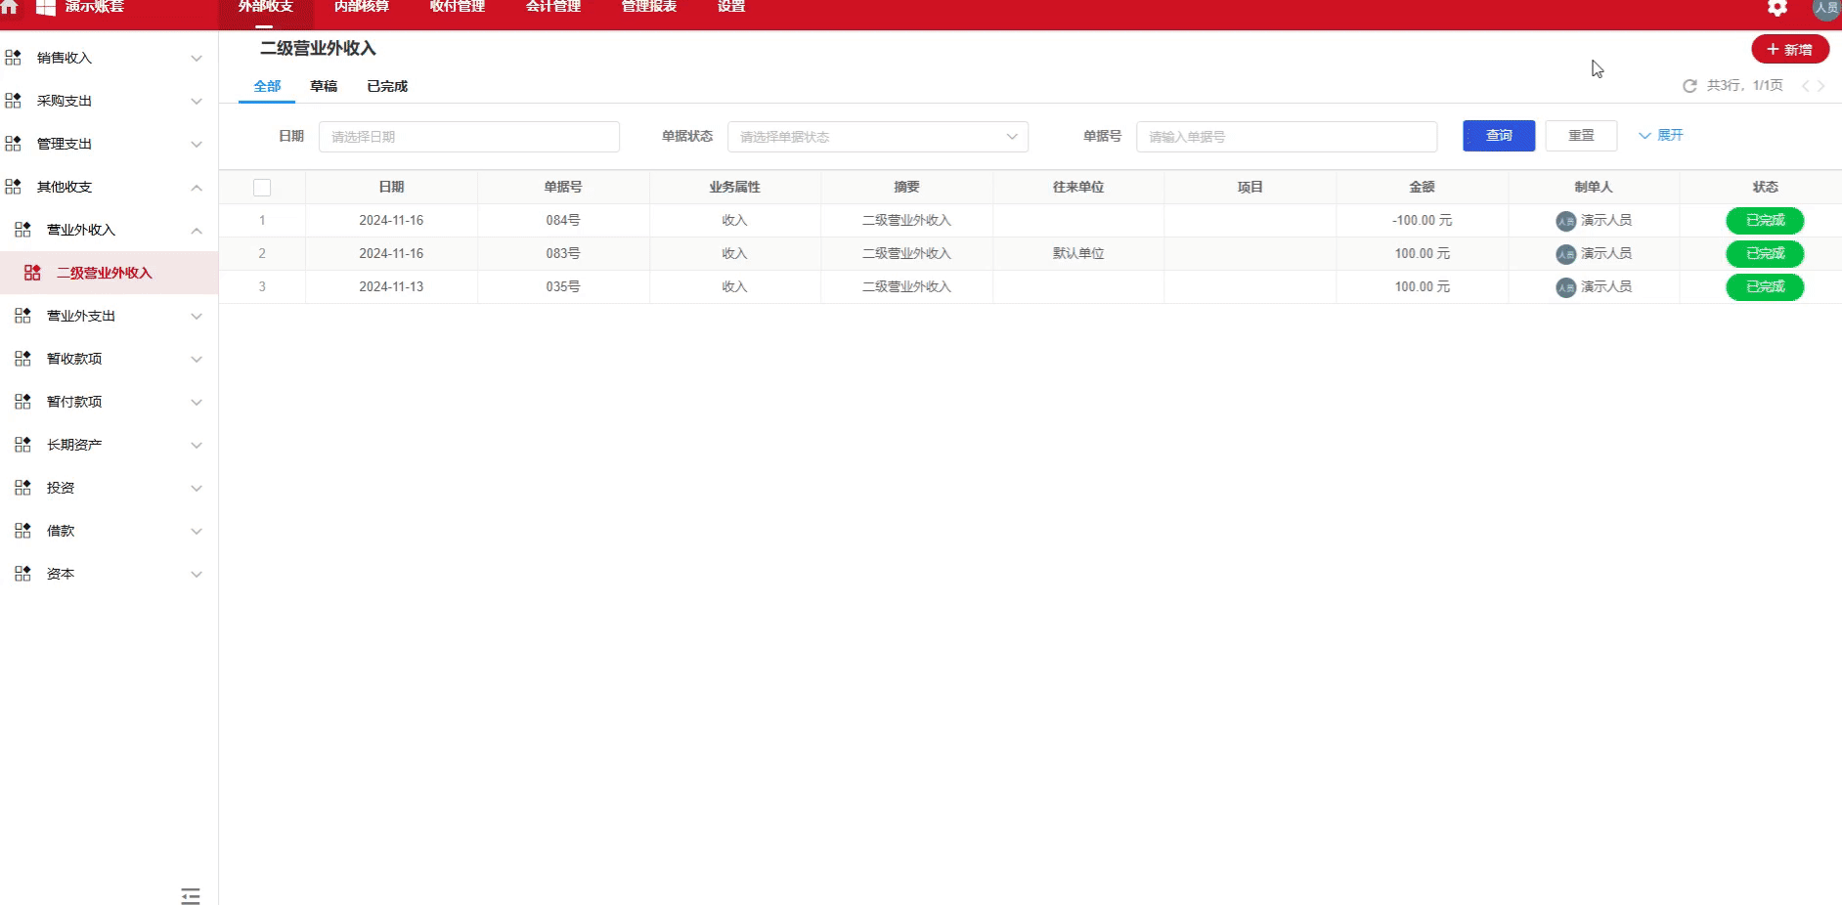Toggle the 已完成 status badge on row 035号

(1764, 286)
